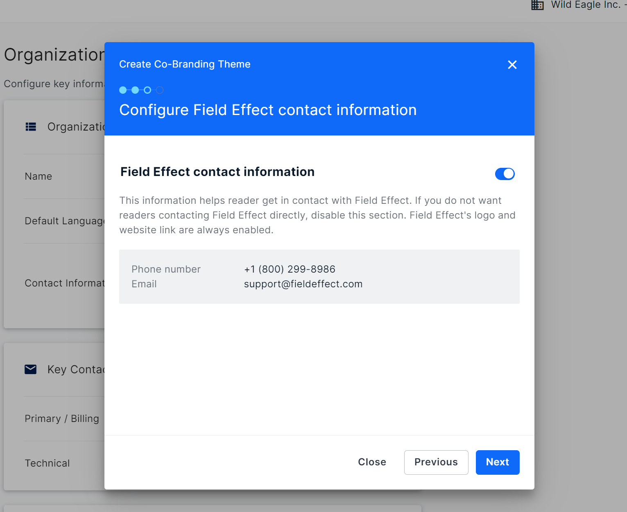Click the Name row in background page

[x=38, y=176]
